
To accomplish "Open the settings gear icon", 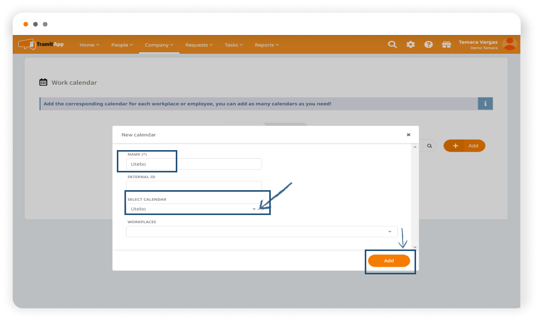I will 410,45.
